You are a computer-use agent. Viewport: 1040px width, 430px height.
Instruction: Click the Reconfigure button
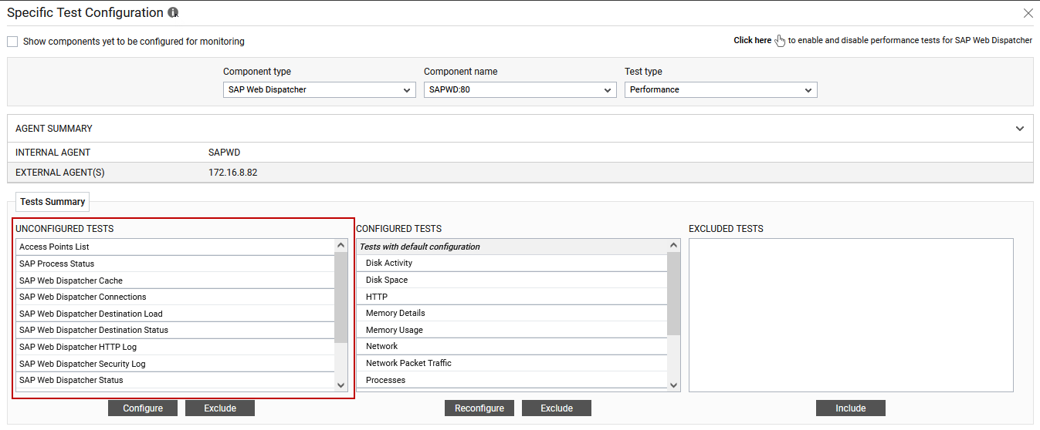479,408
